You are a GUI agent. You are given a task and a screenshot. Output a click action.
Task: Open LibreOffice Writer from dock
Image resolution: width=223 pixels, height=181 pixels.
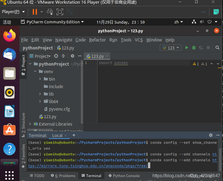[x=9, y=111]
